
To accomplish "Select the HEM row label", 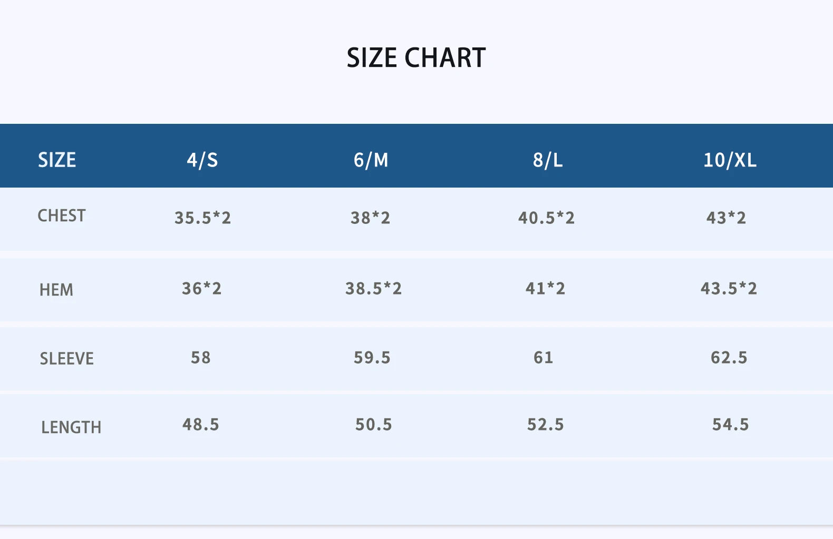I will click(x=56, y=290).
